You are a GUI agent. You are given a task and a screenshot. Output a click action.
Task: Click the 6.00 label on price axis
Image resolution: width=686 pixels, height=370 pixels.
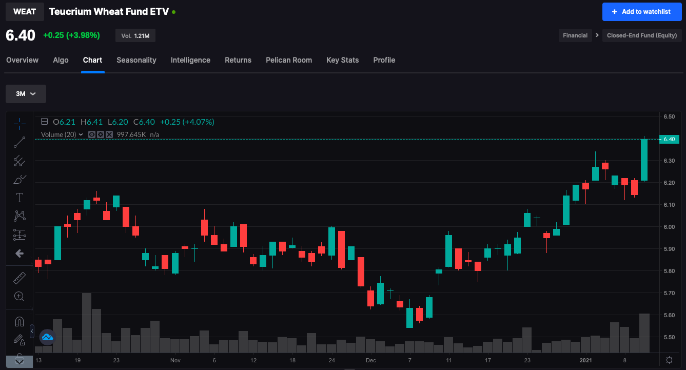[x=669, y=227]
